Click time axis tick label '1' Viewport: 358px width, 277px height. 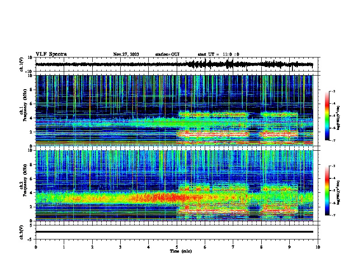[64, 247]
